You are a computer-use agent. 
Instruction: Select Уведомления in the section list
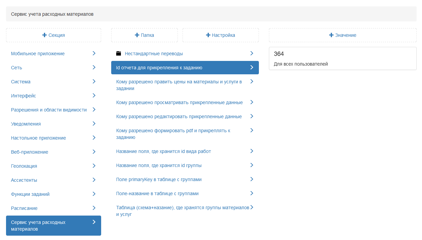(26, 124)
